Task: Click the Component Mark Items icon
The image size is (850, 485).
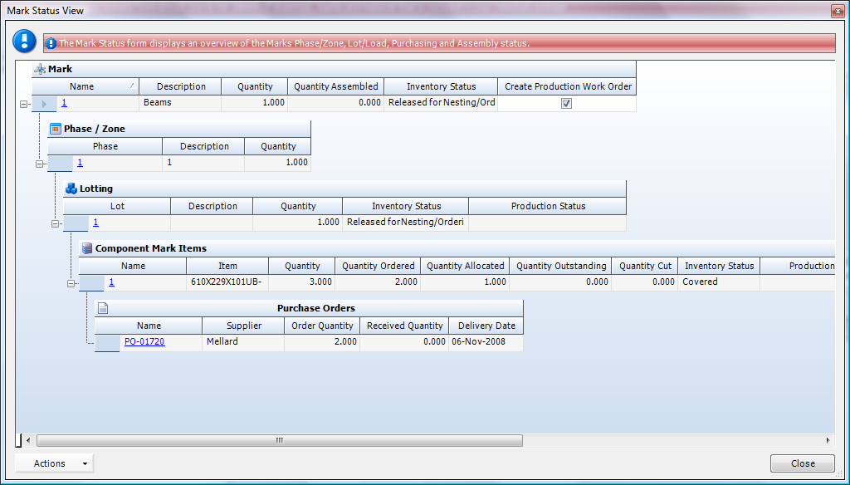Action: tap(86, 248)
